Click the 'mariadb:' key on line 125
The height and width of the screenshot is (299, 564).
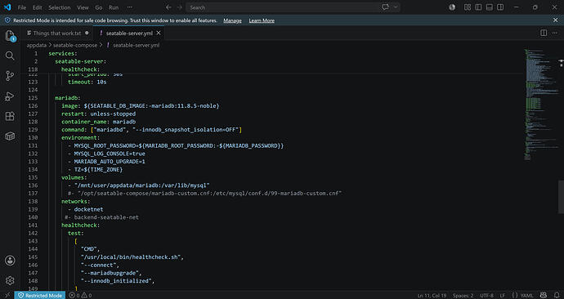coord(67,98)
